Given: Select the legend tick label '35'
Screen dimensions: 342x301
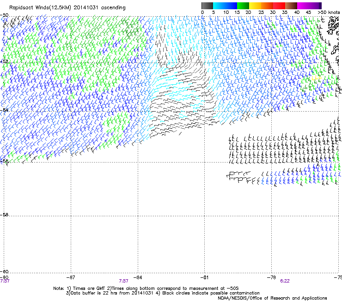Looking at the screenshot, I should click(x=285, y=13).
